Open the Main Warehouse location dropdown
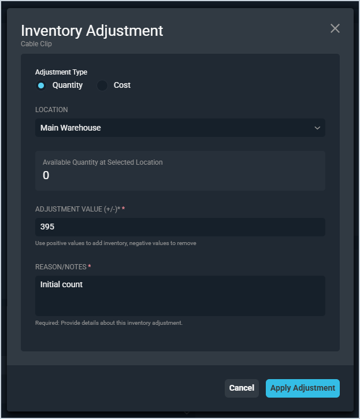Viewport: 360px width, 419px height. [x=173, y=128]
